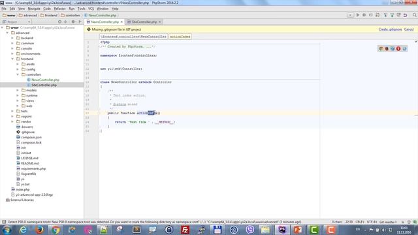Open FileZilla from the taskbar
418x235 pixels.
(x=185, y=230)
